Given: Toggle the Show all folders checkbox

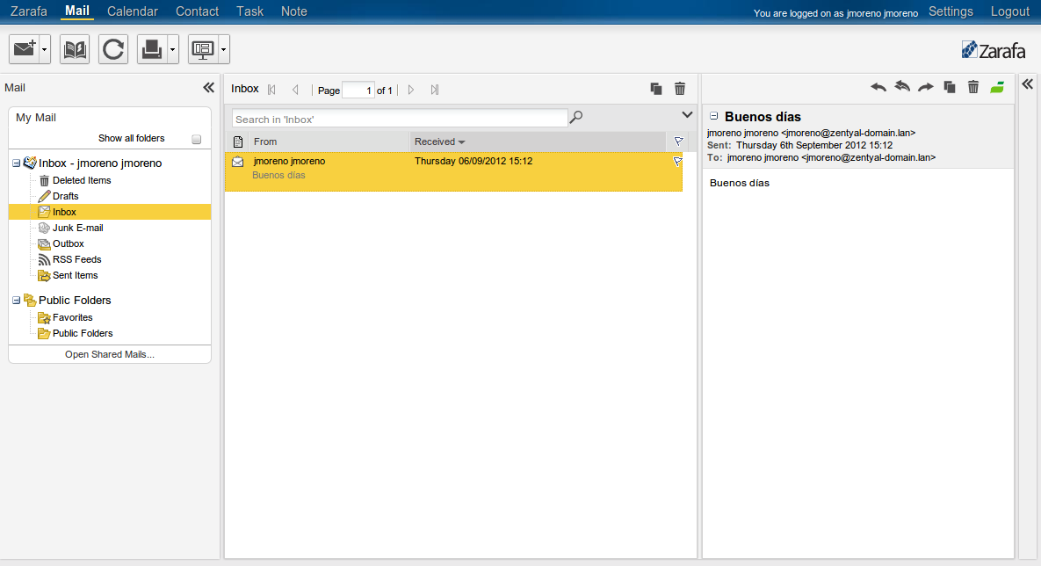Looking at the screenshot, I should pyautogui.click(x=197, y=139).
